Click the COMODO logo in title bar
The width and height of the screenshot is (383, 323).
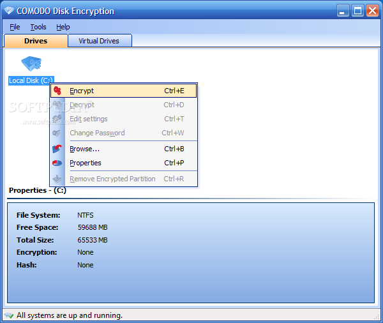pos(9,10)
